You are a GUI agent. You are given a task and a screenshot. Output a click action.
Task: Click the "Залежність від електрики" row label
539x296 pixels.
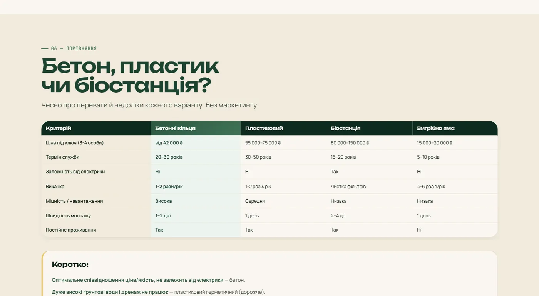tap(75, 172)
